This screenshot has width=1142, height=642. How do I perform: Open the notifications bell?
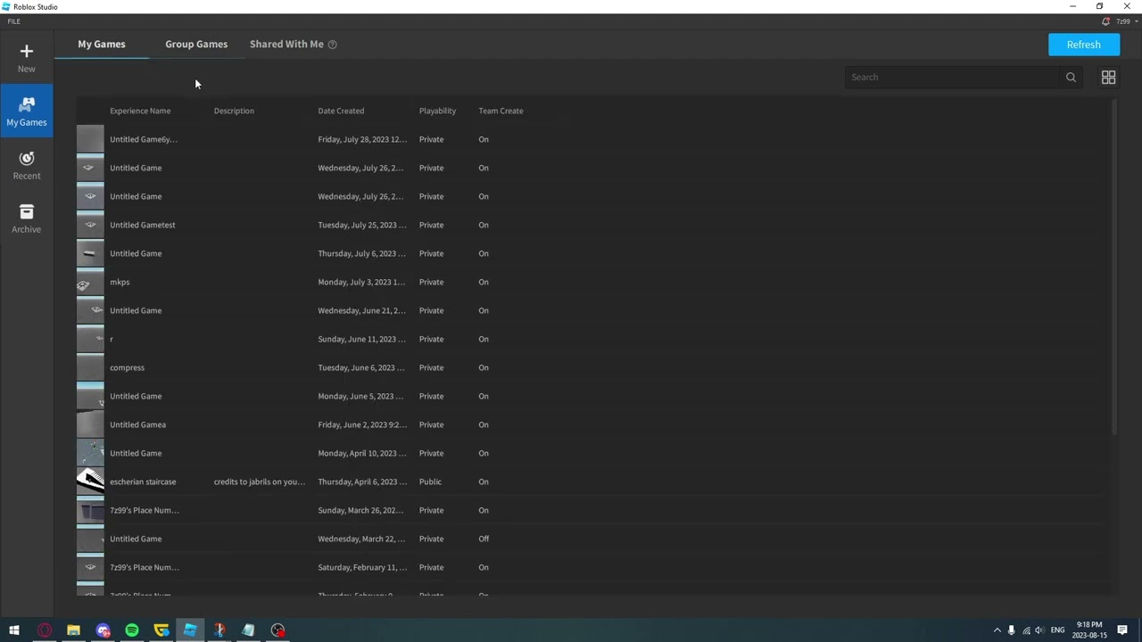click(x=1106, y=21)
